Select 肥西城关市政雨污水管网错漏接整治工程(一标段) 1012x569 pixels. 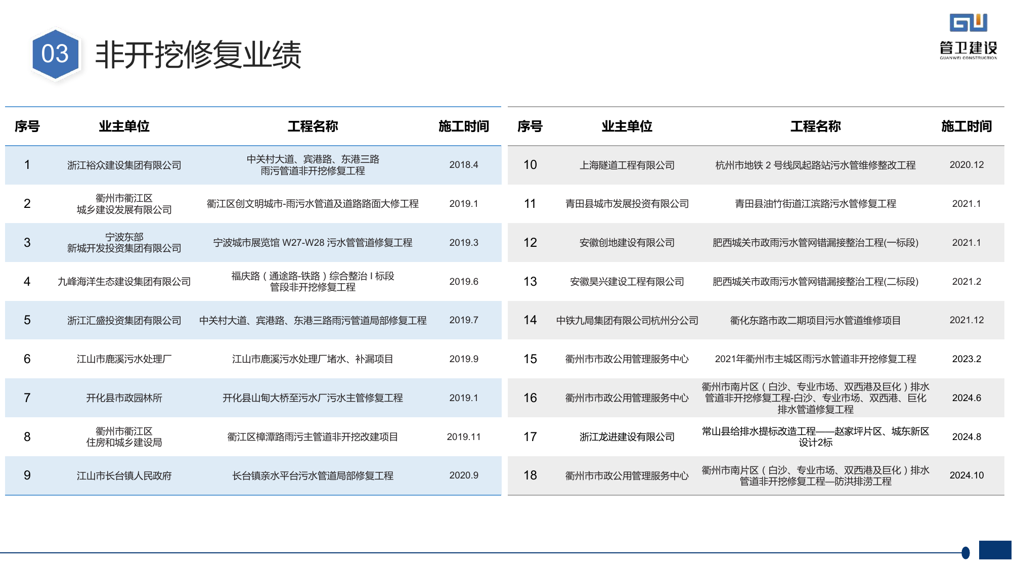click(x=816, y=243)
